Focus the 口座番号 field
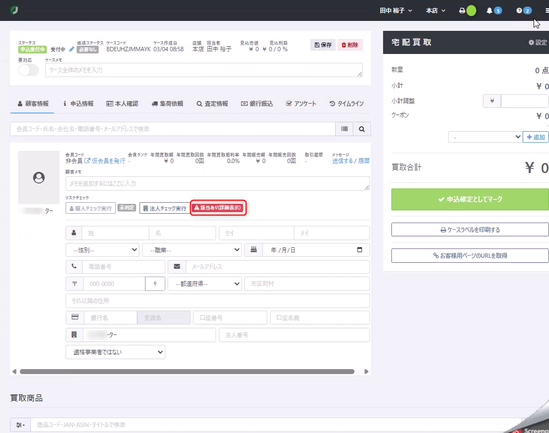The image size is (549, 433). pyautogui.click(x=230, y=318)
